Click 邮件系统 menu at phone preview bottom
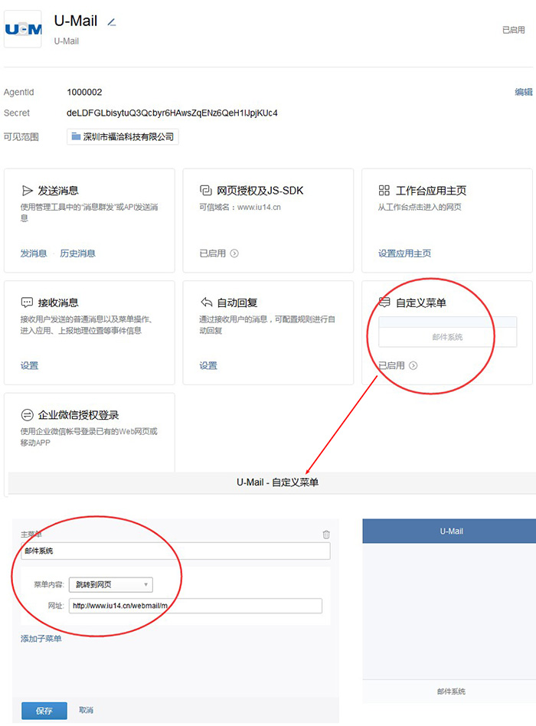536x726 pixels. [449, 692]
